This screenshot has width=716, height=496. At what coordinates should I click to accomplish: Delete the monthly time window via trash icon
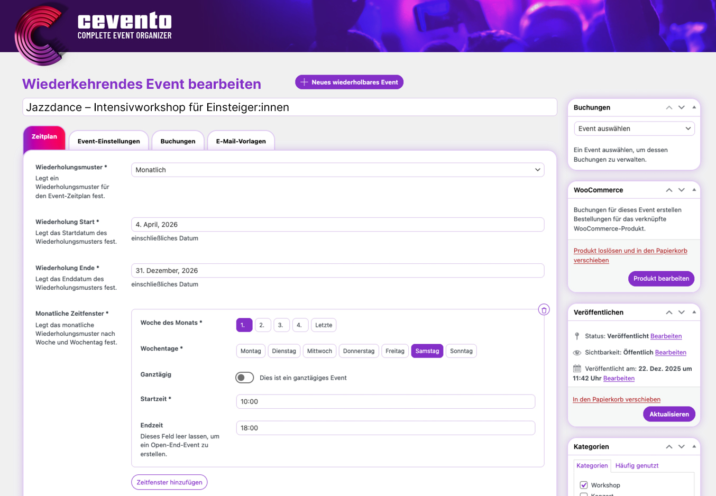coord(544,310)
